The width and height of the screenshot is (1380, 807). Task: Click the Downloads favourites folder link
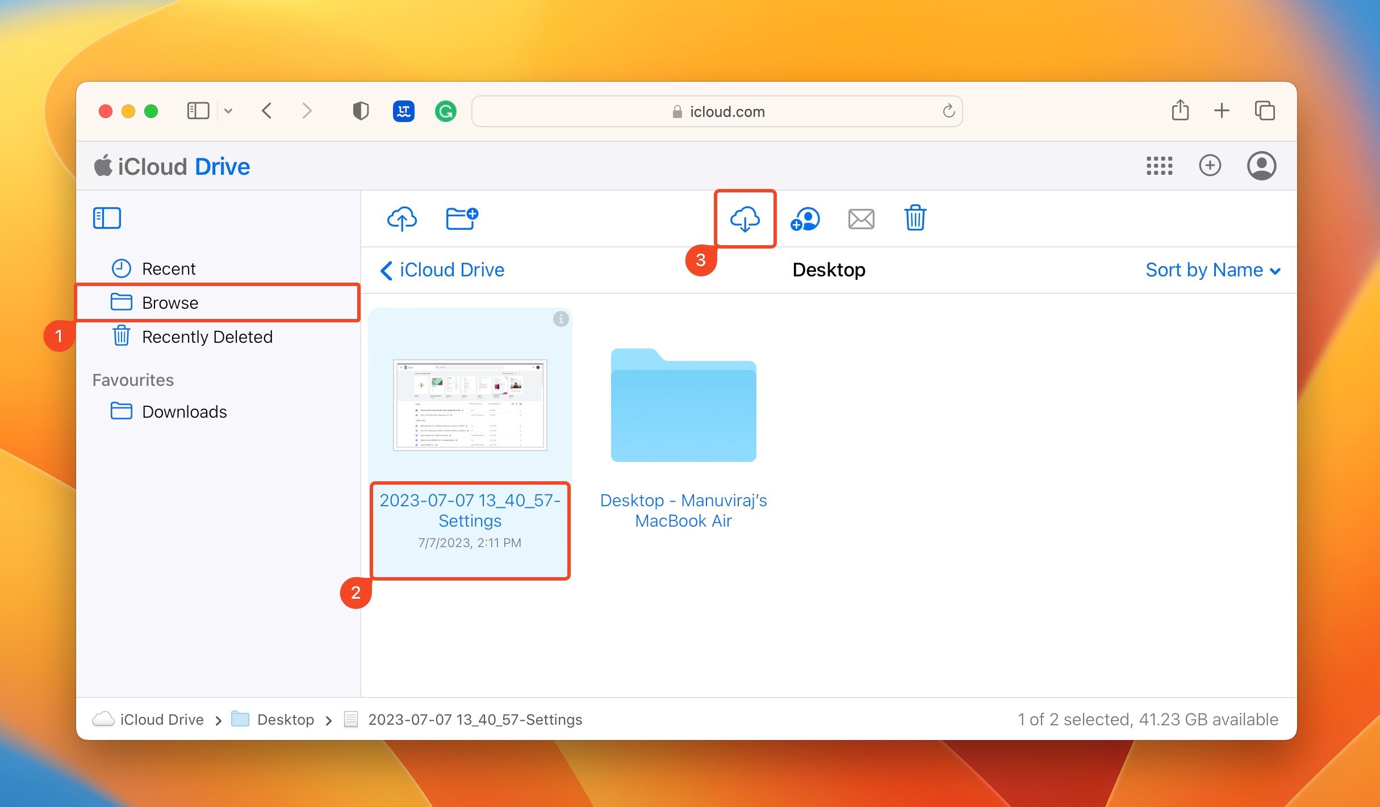pyautogui.click(x=183, y=411)
